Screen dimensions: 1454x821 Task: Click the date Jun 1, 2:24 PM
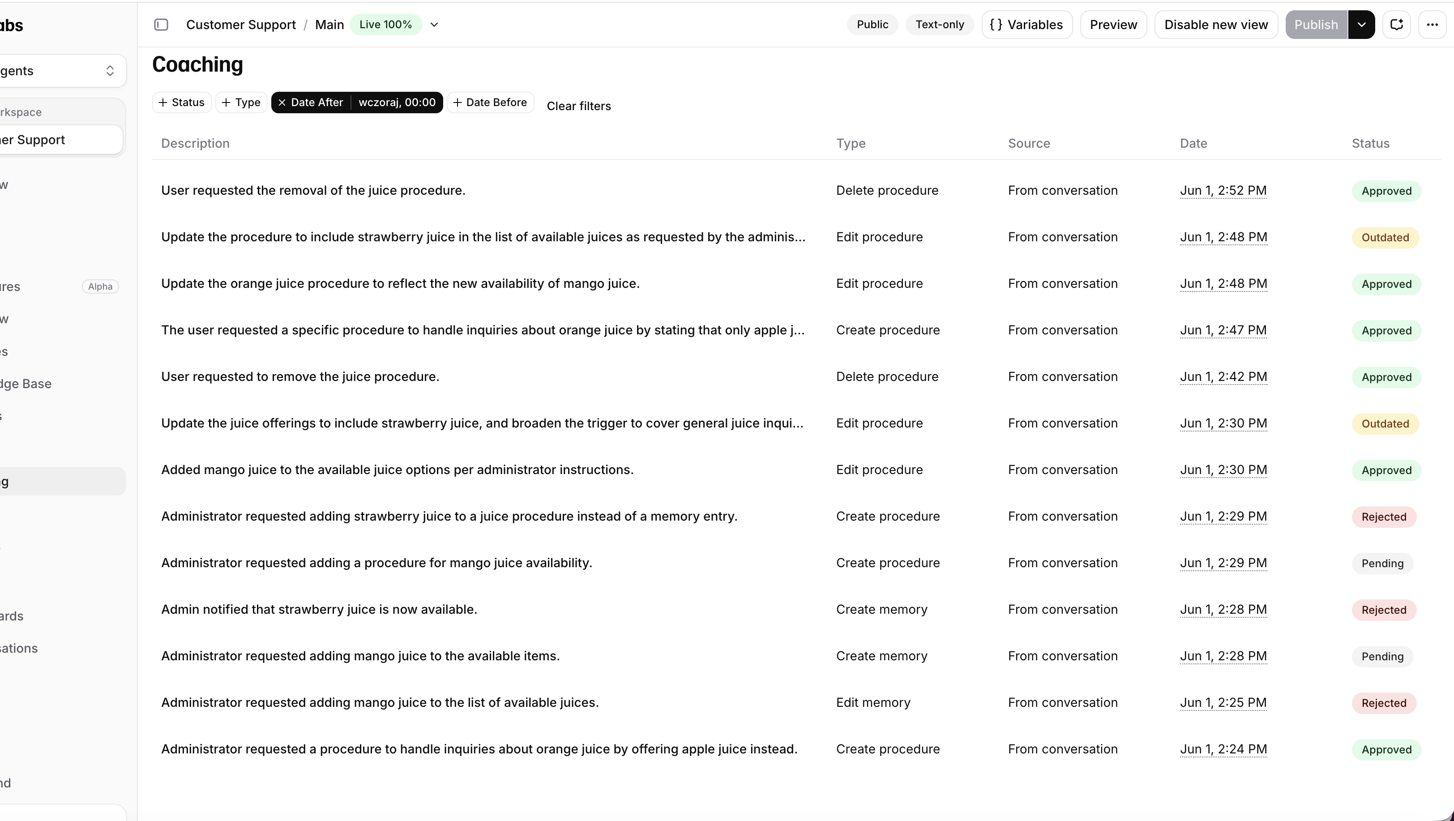coord(1223,749)
